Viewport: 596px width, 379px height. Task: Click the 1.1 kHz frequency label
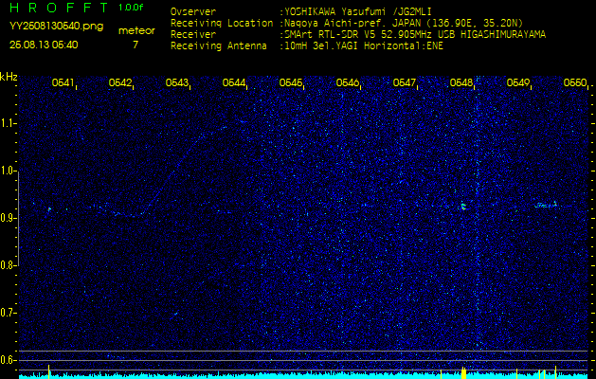[x=7, y=123]
